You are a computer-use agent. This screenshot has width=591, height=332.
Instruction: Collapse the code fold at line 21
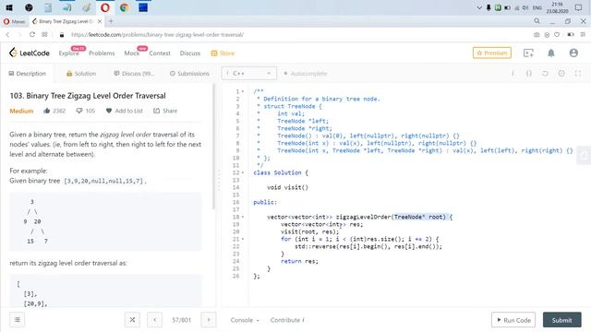point(243,239)
